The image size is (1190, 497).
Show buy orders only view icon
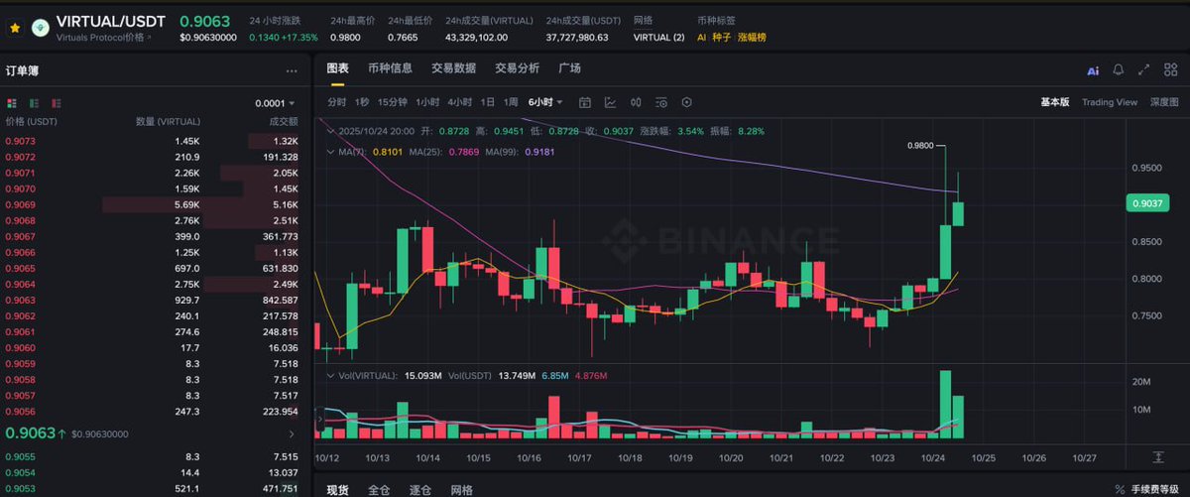(35, 103)
